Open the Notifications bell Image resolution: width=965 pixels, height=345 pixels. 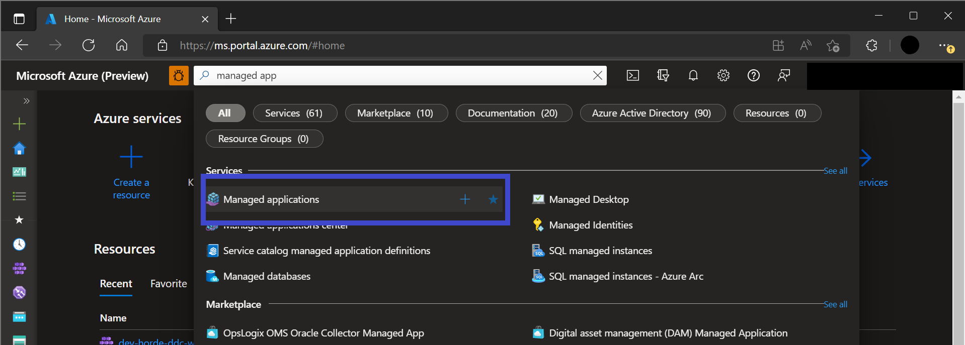click(x=693, y=75)
